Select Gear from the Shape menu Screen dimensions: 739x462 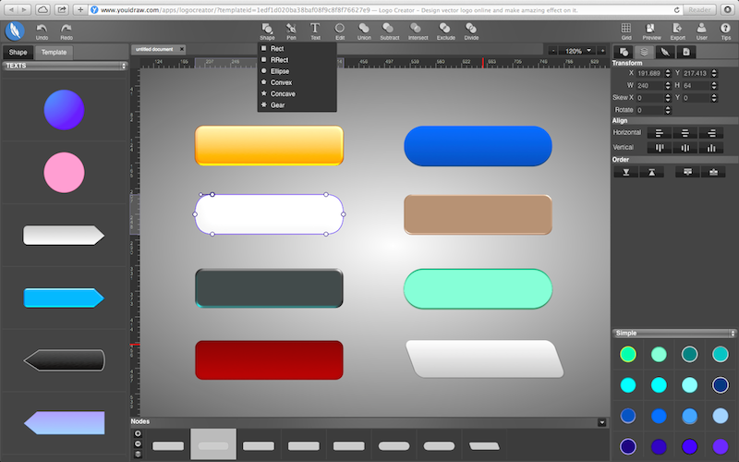pyautogui.click(x=277, y=105)
